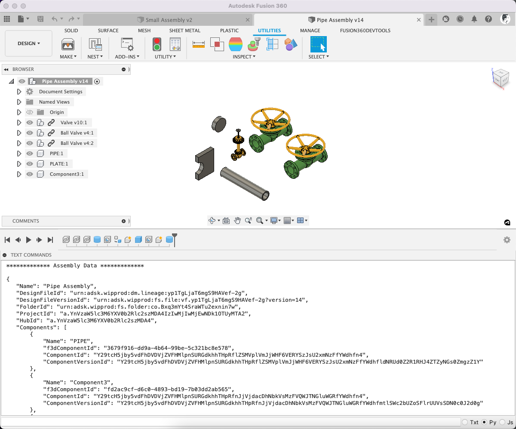The height and width of the screenshot is (429, 516).
Task: Show the hidden Origin folder
Action: (30, 112)
